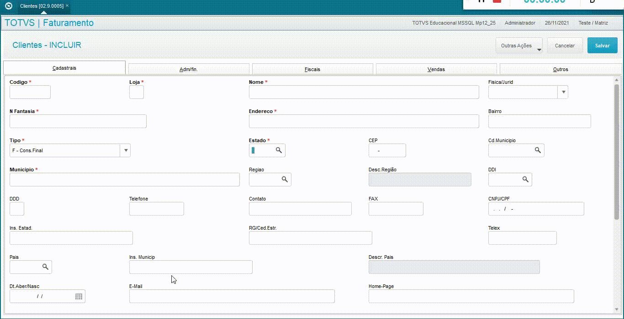Focus the Nome input field
This screenshot has height=319, width=624.
pyautogui.click(x=364, y=92)
